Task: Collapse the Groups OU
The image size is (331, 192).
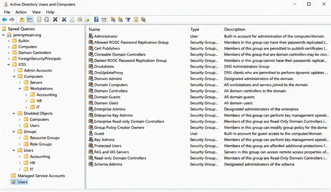Action: tap(14, 132)
